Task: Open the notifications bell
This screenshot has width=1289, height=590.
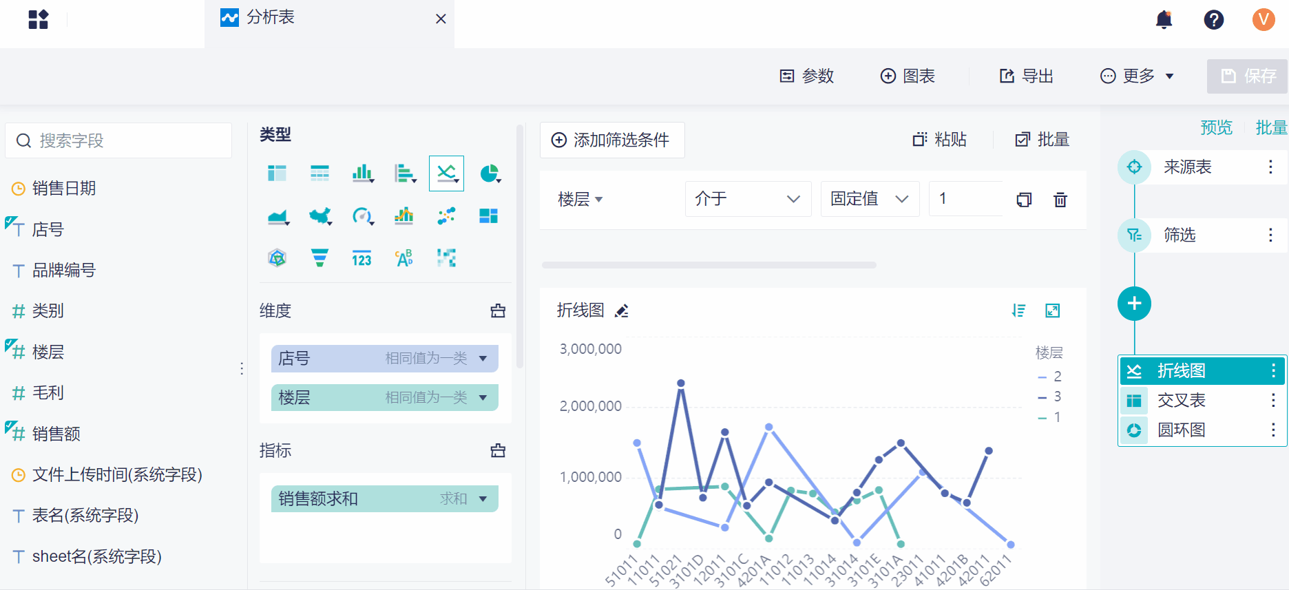Action: coord(1164,19)
